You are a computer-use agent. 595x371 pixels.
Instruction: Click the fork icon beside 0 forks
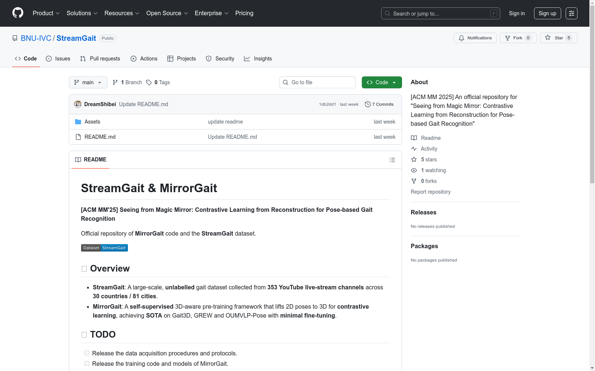[x=414, y=181]
